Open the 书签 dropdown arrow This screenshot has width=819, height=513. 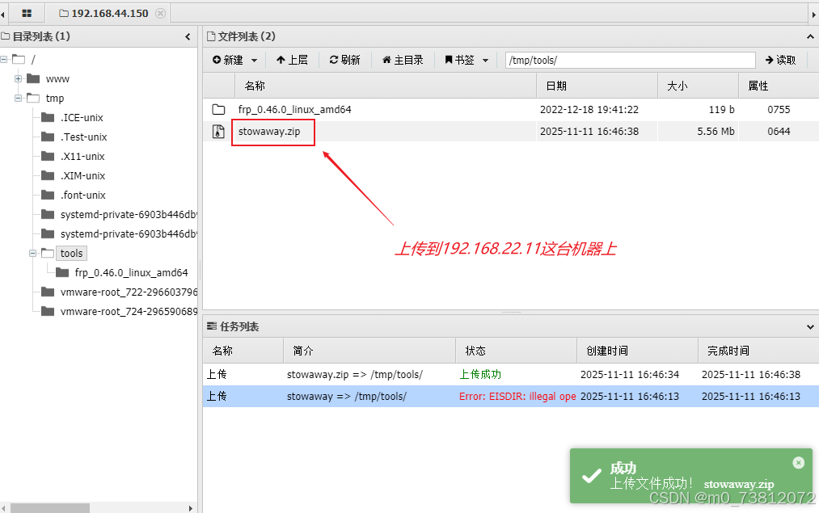pos(485,61)
